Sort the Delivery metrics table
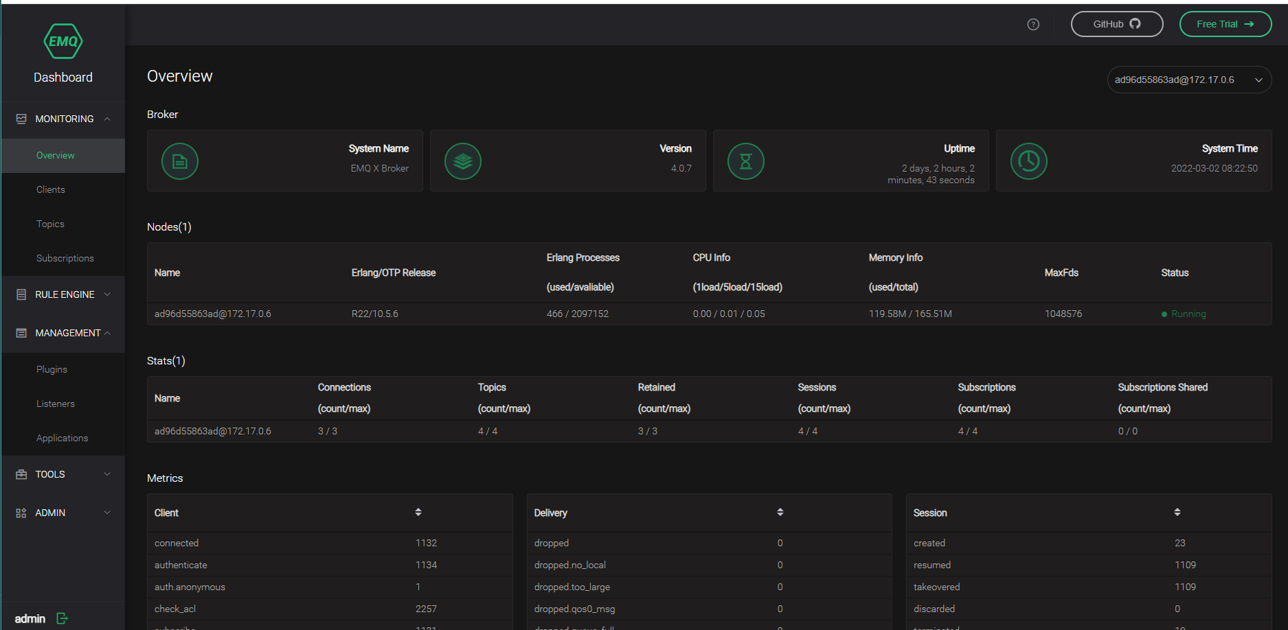Viewport: 1288px width, 630px height. [x=780, y=512]
